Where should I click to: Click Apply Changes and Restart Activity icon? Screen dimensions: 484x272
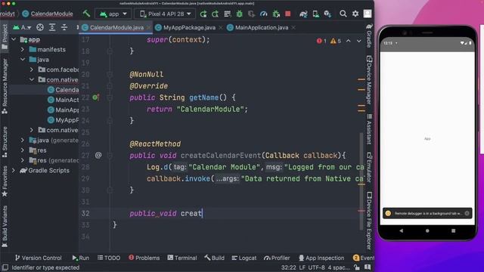tap(215, 14)
